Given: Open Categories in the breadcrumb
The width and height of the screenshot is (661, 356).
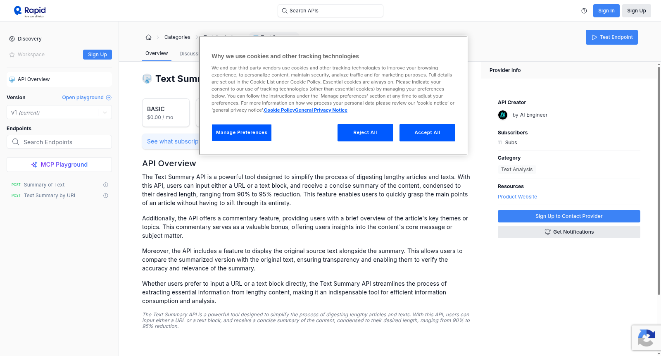Looking at the screenshot, I should click(177, 37).
